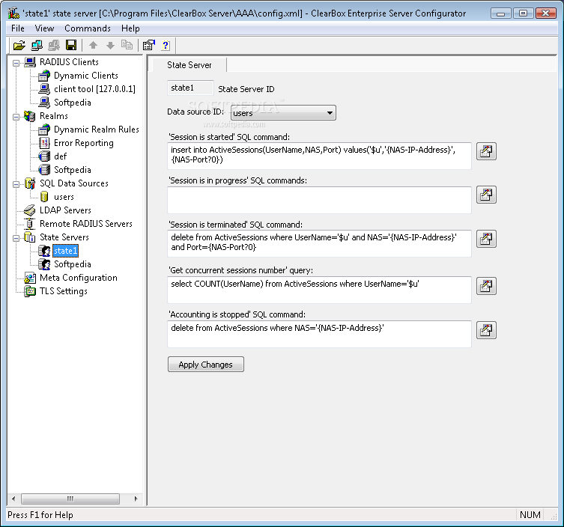Click the Open file toolbar icon
Image resolution: width=564 pixels, height=527 pixels.
coord(19,46)
